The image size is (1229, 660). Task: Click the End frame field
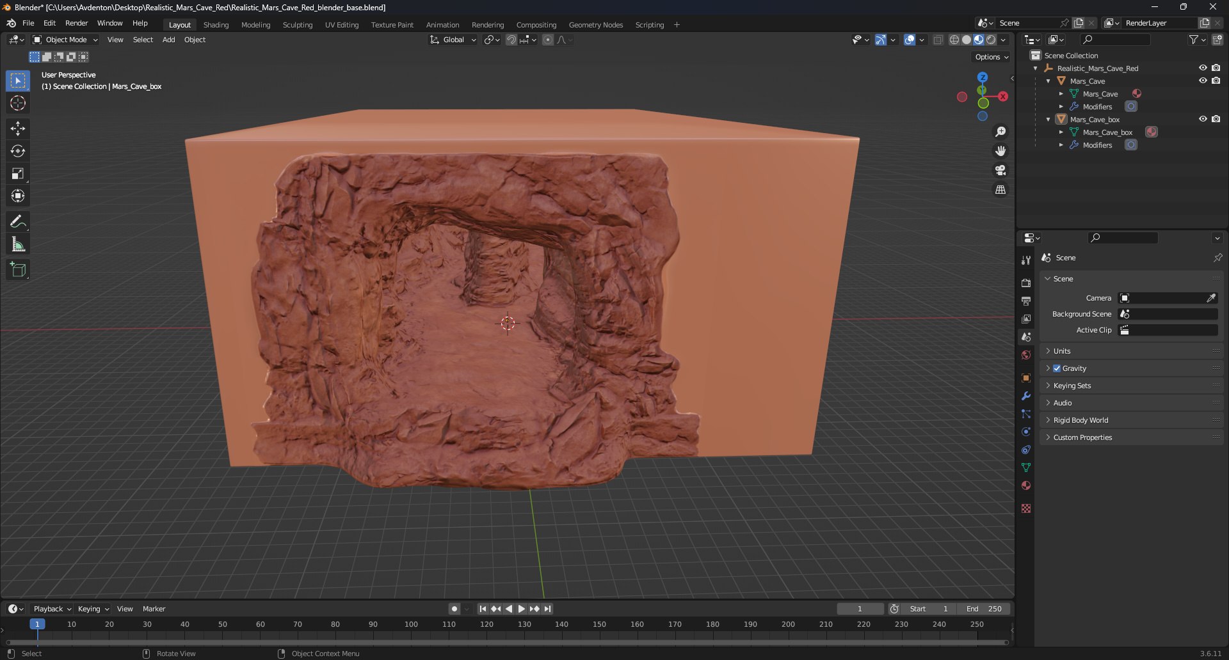[x=984, y=609]
